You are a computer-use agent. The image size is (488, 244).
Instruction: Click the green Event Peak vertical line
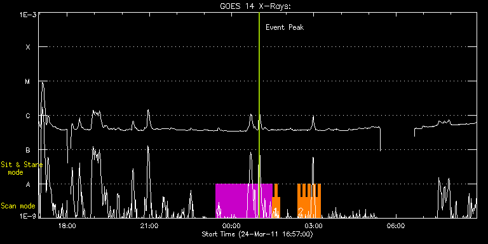coord(259,115)
